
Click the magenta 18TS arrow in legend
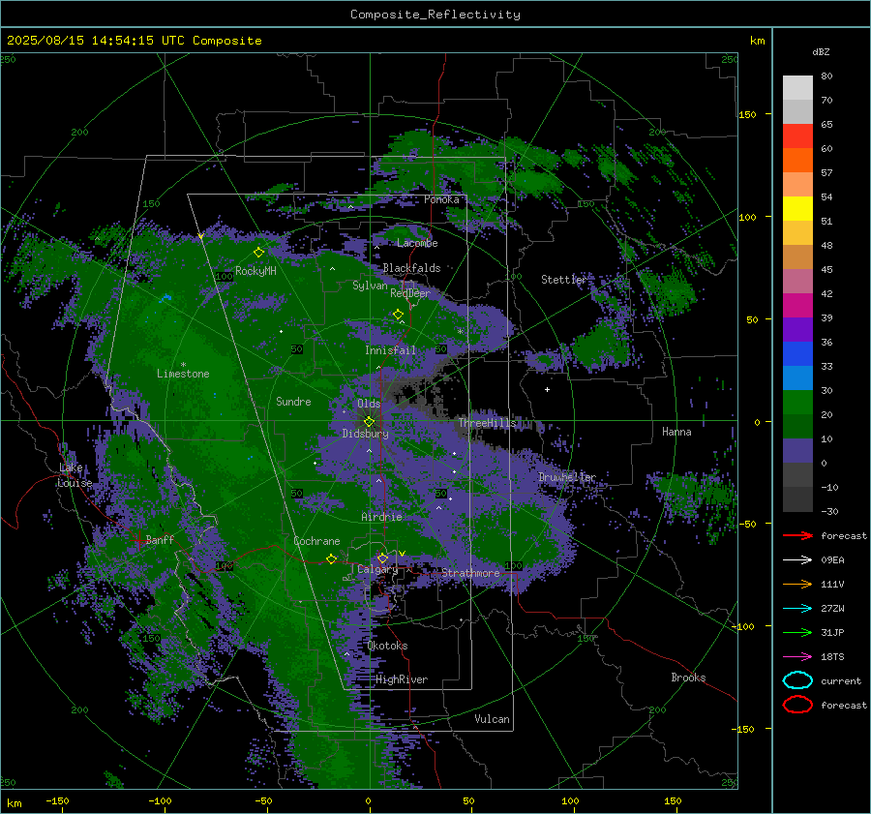click(x=797, y=657)
